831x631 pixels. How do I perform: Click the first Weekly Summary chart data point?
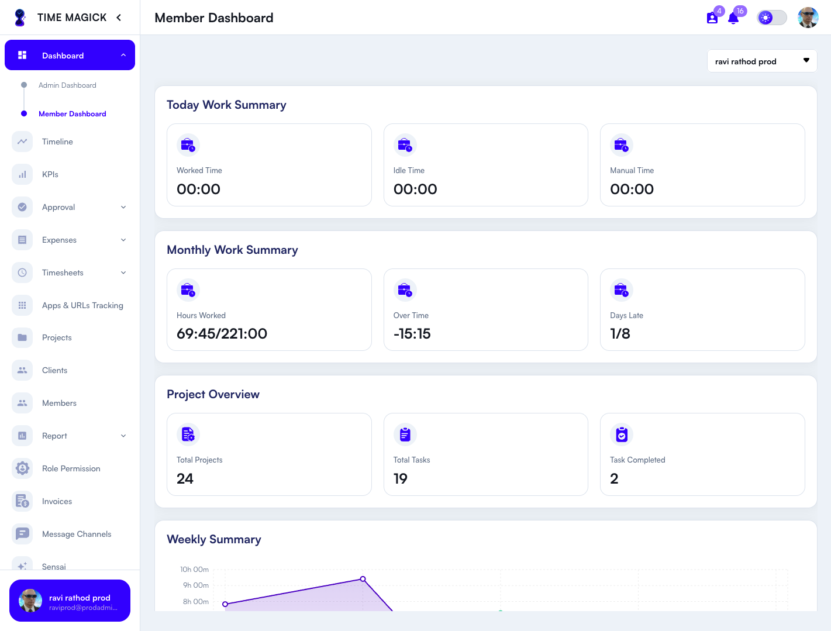[x=225, y=604]
